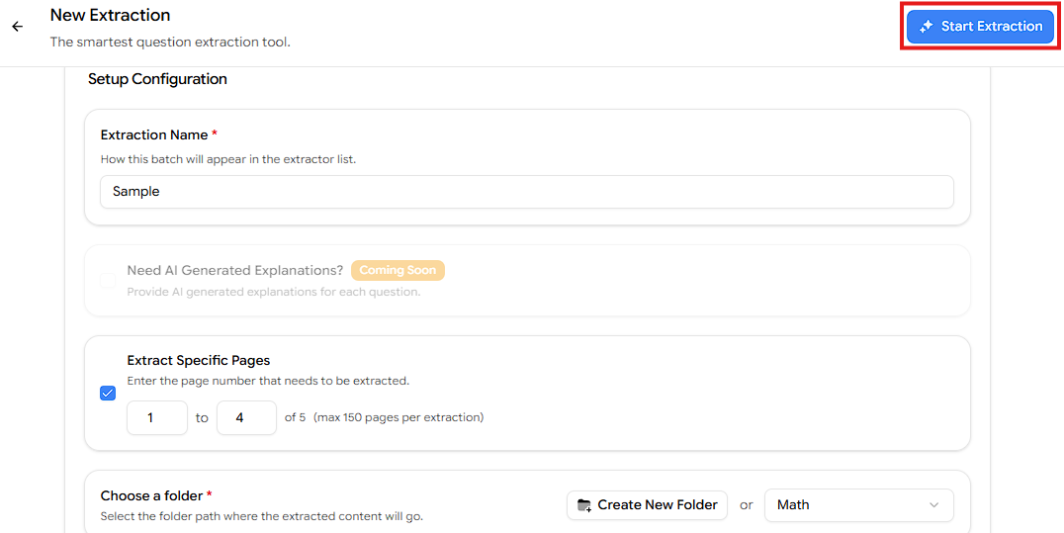Uncheck the Extract Specific Pages checkbox

[108, 394]
